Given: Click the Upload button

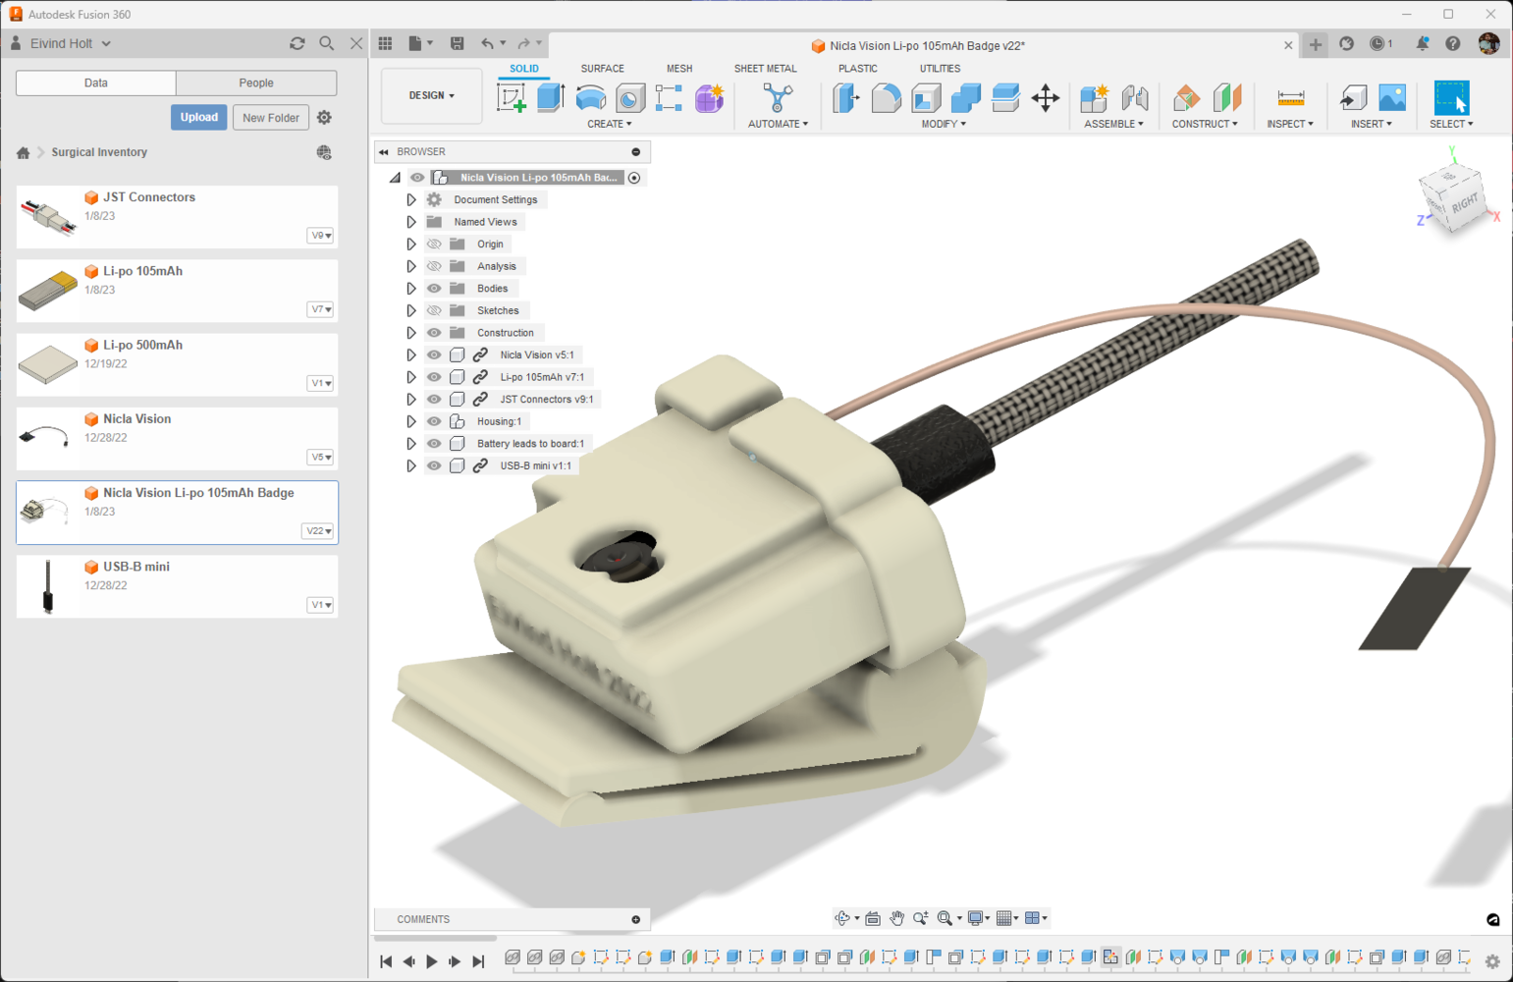Looking at the screenshot, I should pos(199,118).
